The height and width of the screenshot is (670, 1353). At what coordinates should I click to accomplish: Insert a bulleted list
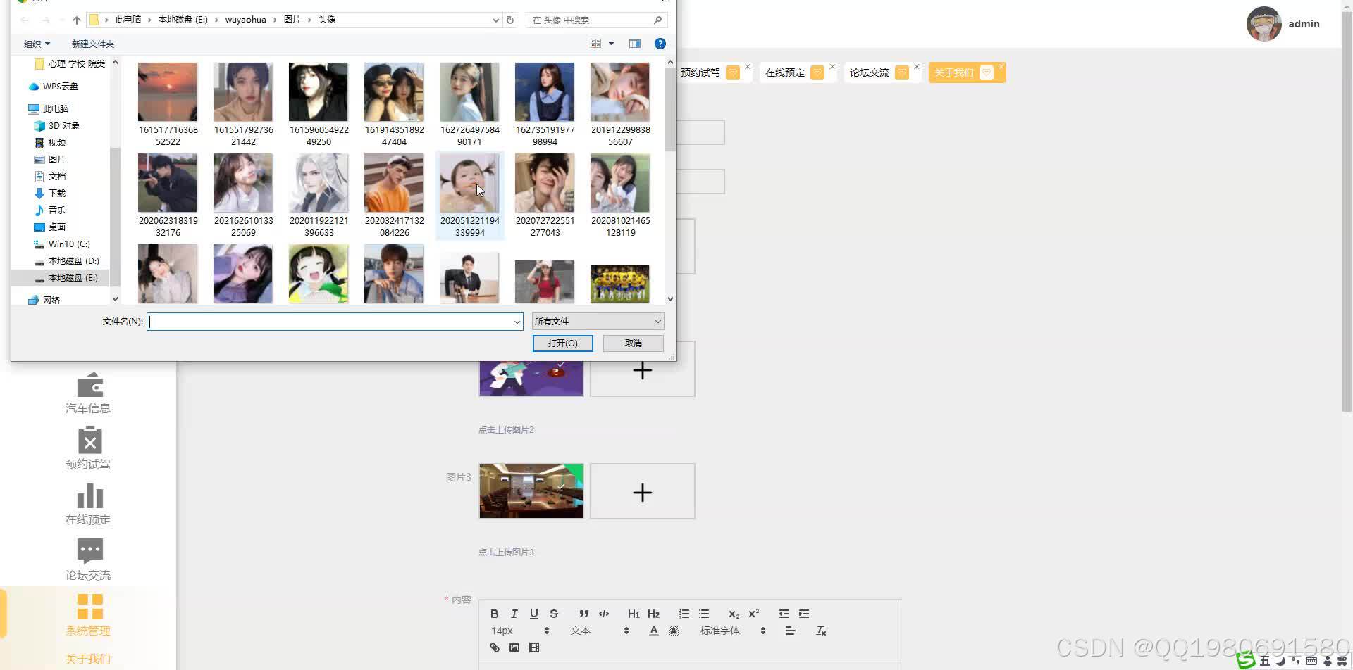pyautogui.click(x=703, y=614)
